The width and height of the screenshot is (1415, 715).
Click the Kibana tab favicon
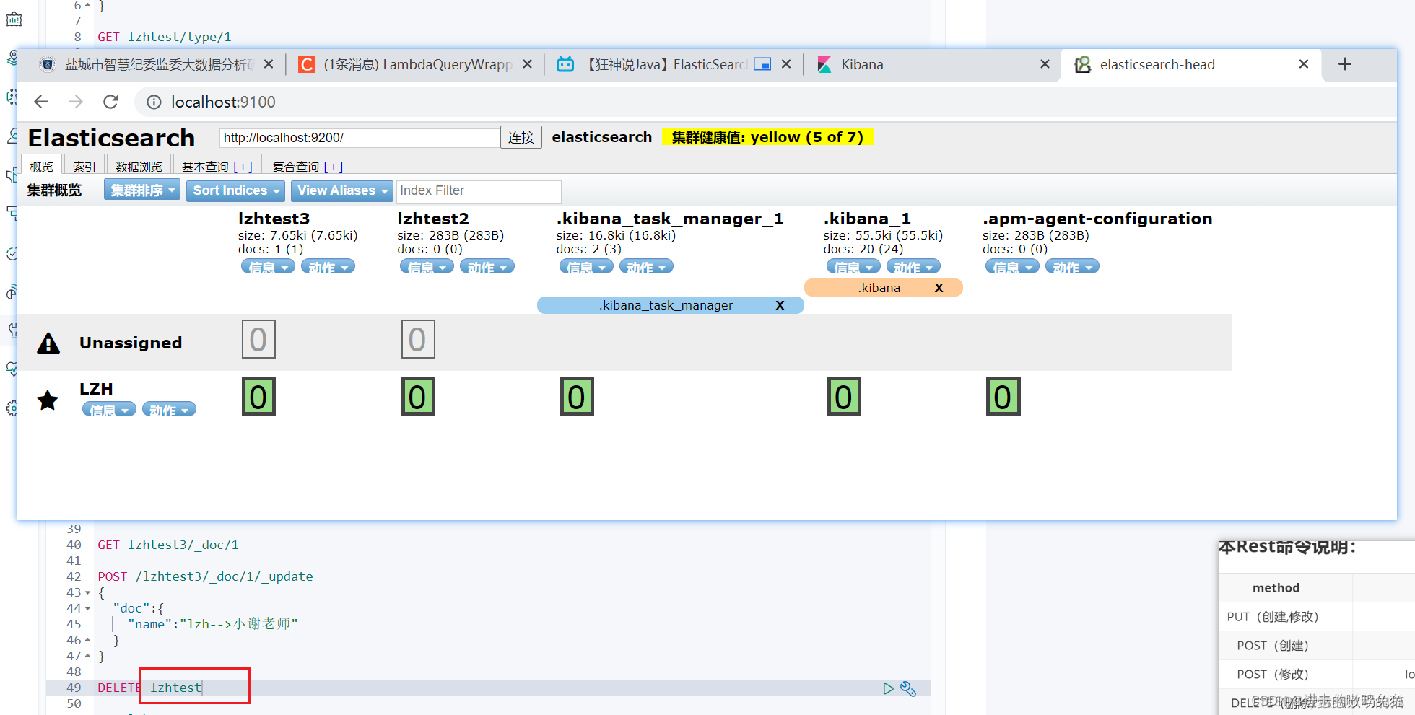pos(824,64)
